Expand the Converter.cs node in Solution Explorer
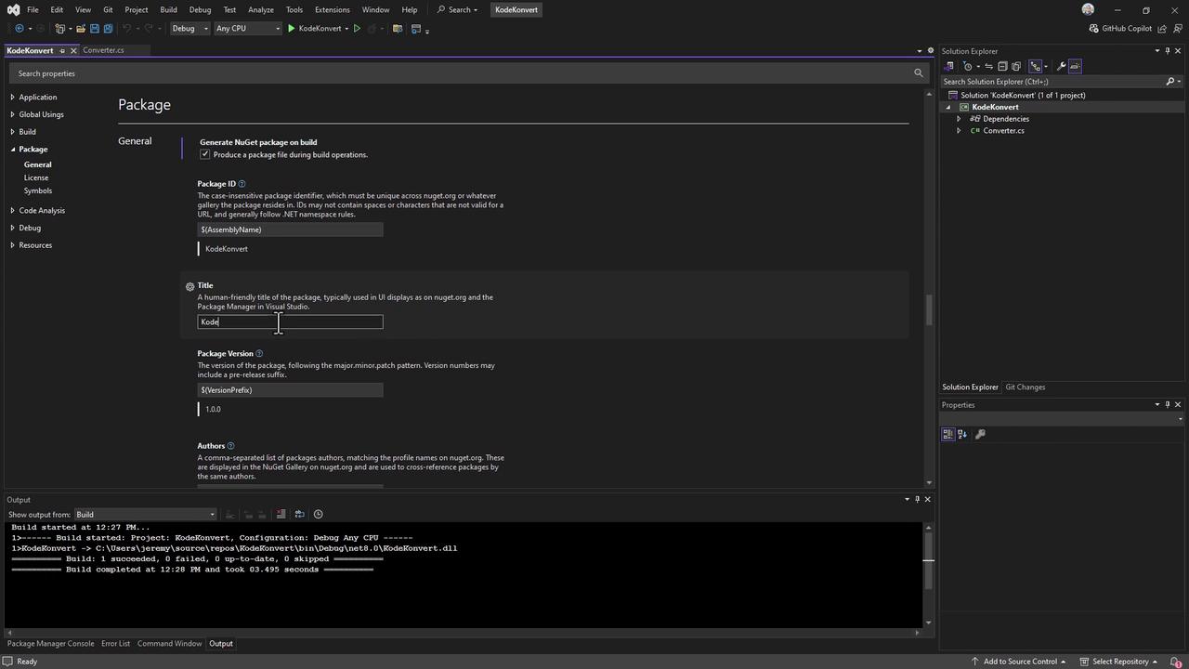 tap(959, 131)
